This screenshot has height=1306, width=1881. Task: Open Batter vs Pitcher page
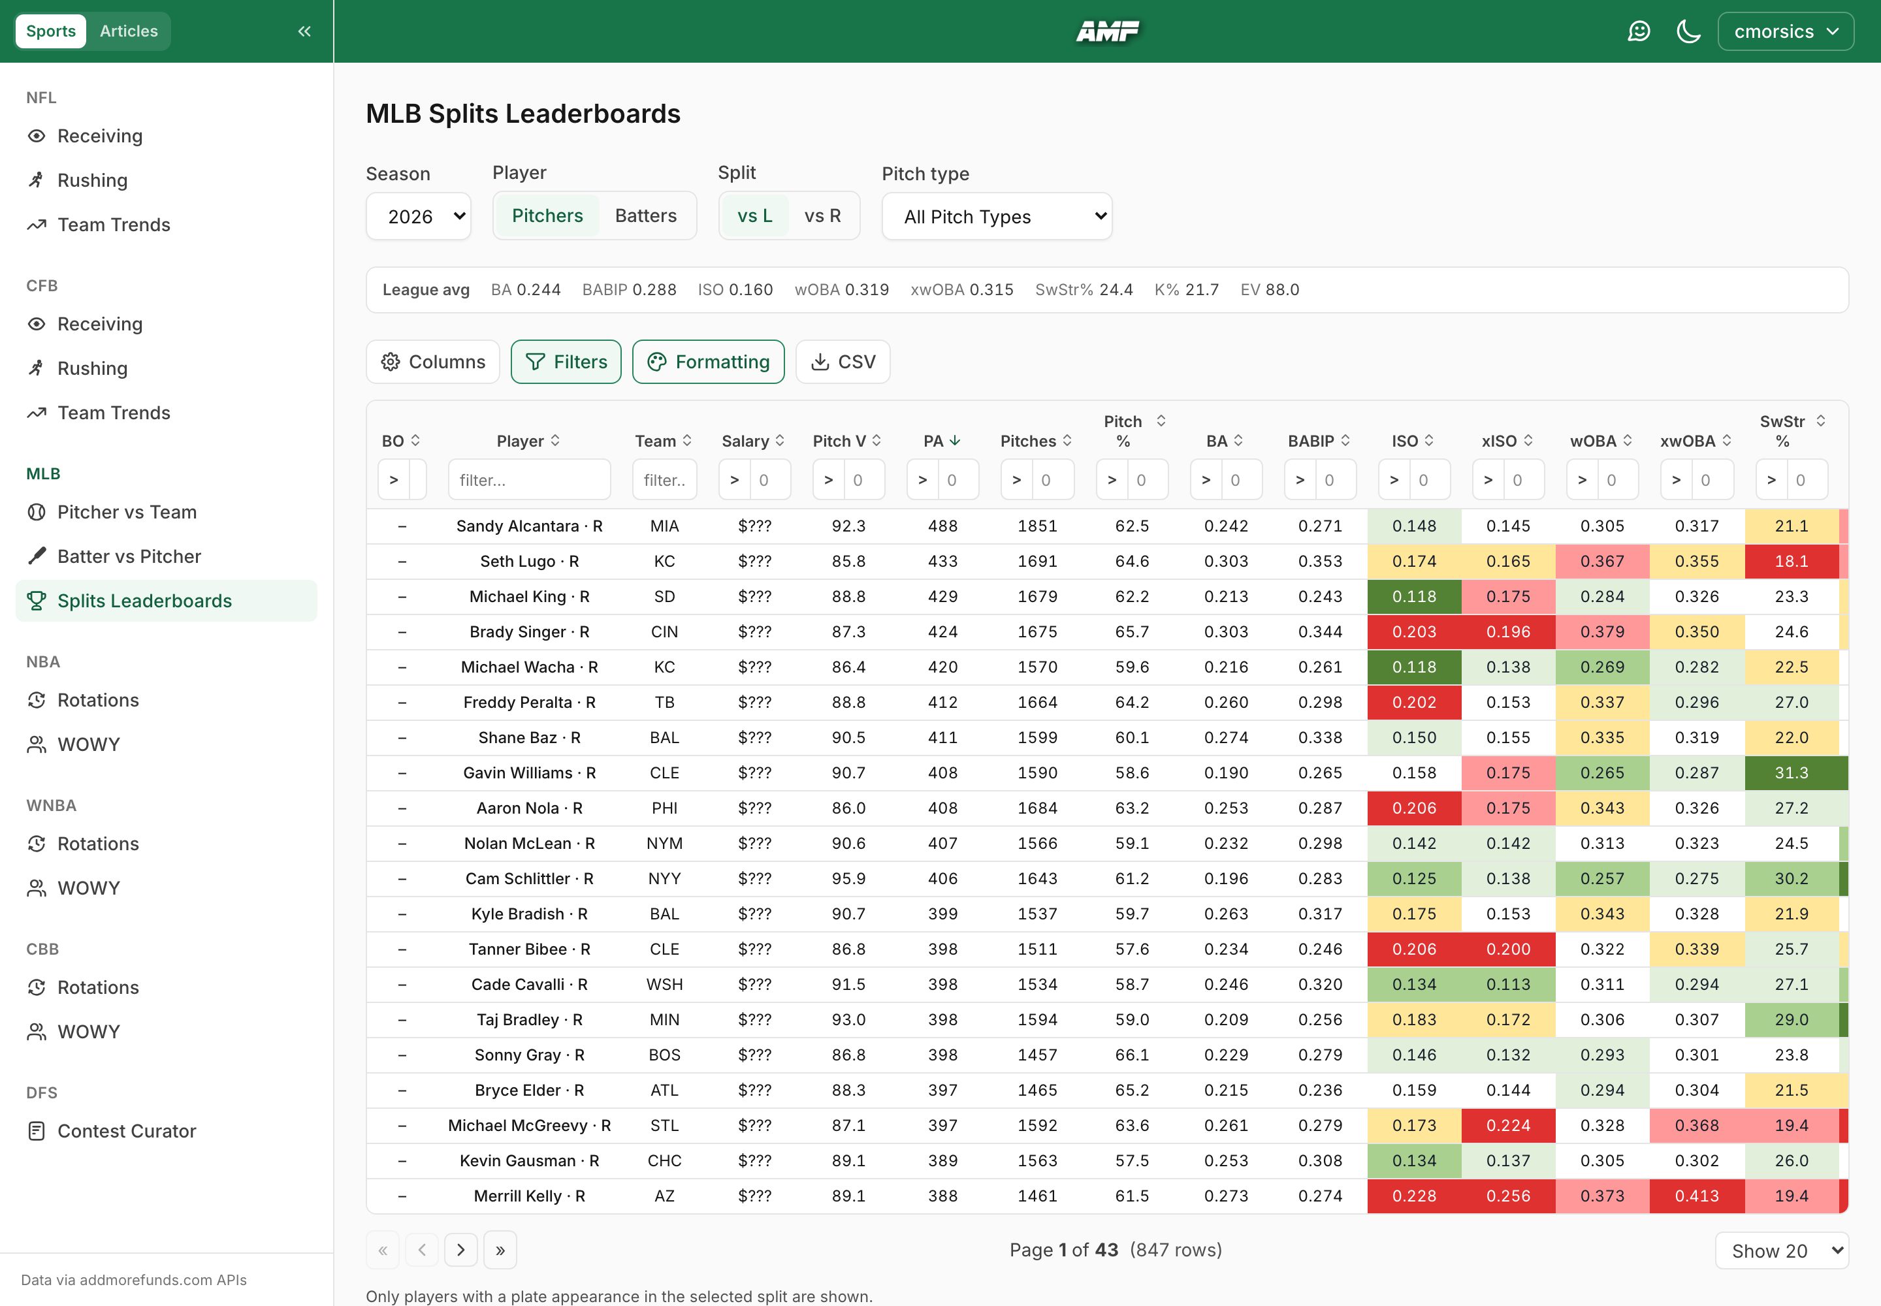tap(166, 556)
